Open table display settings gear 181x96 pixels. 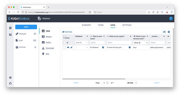[169, 32]
